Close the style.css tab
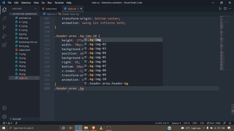 [81, 9]
